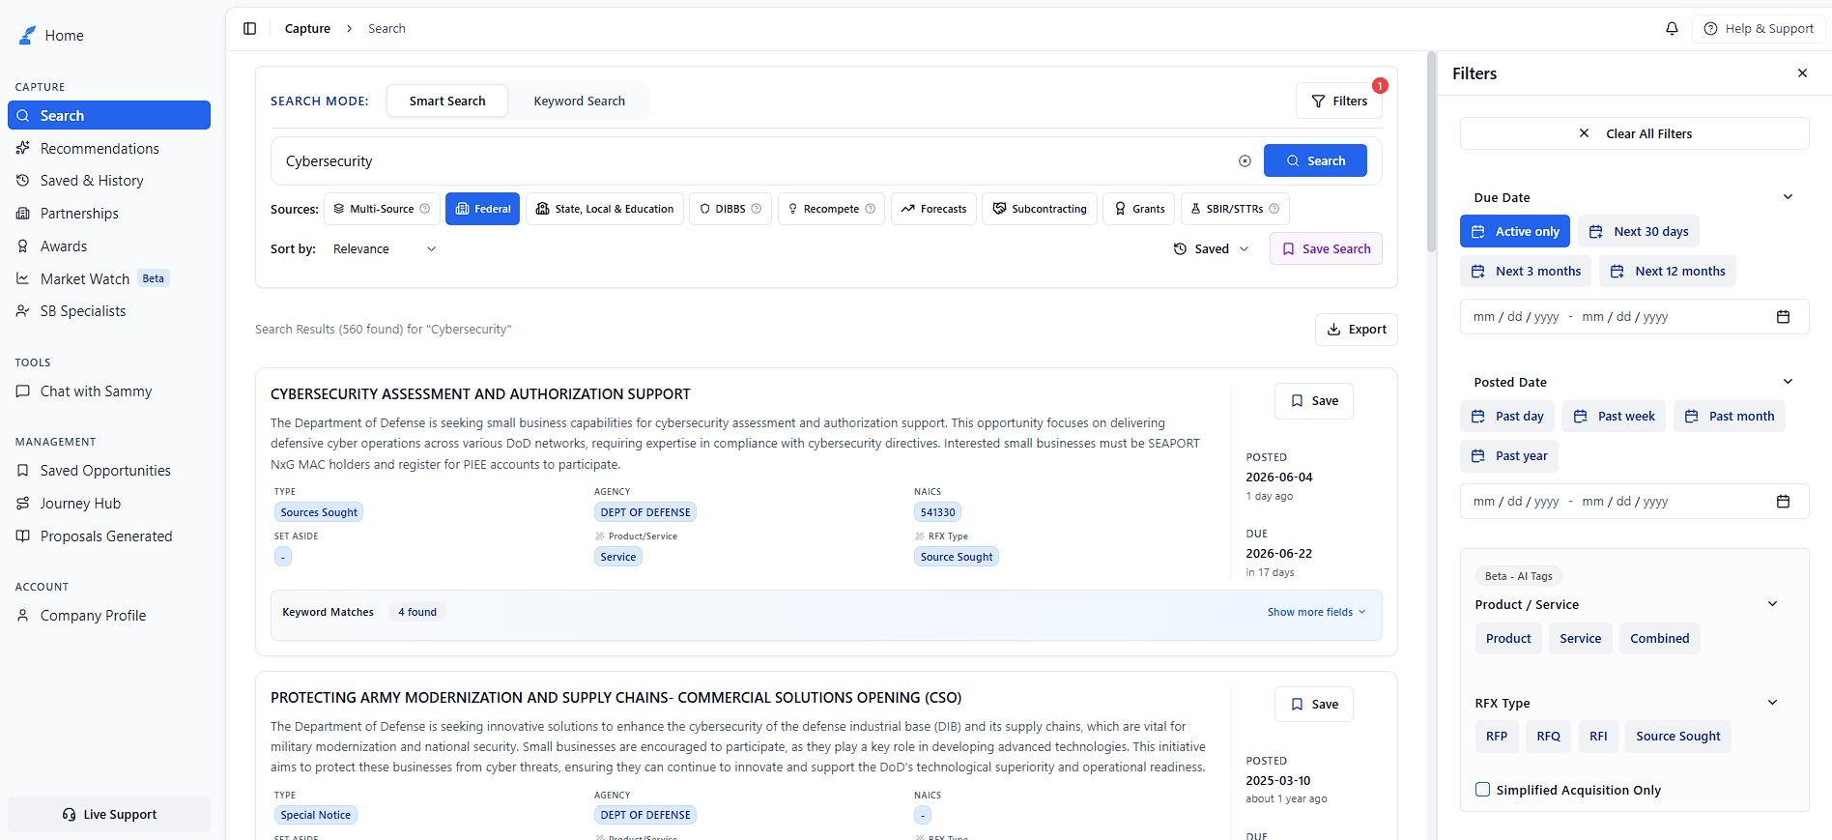Screen dimensions: 1832x840
Task: Close the Filters panel
Action: point(1802,73)
